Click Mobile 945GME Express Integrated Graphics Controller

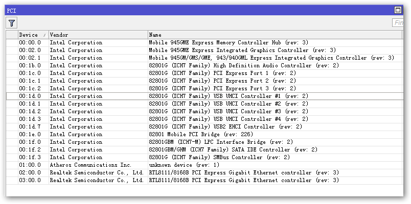point(242,50)
